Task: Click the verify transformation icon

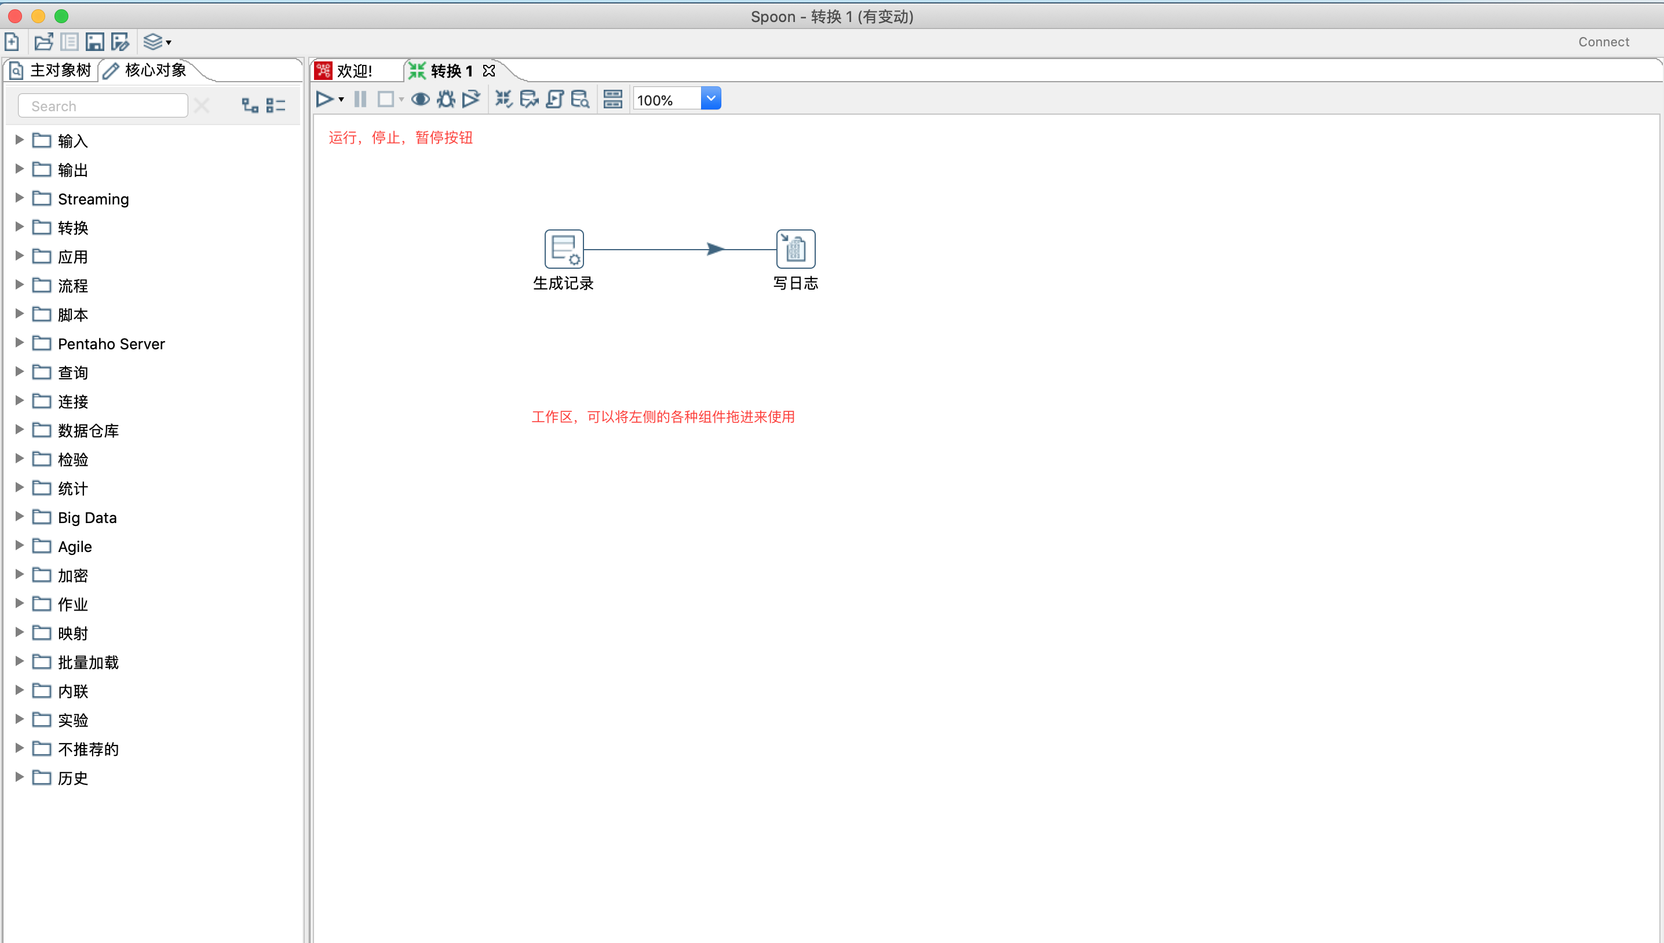Action: point(503,99)
